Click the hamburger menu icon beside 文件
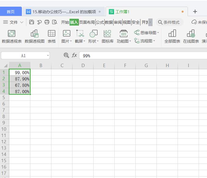 5,22
